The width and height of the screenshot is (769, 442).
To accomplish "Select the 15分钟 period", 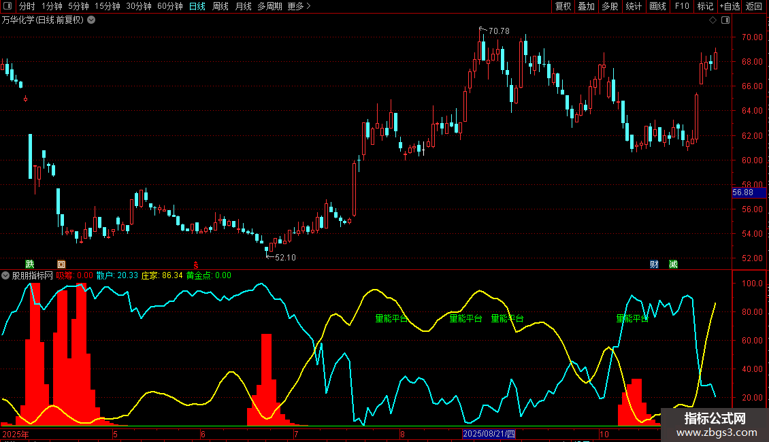I will click(107, 6).
